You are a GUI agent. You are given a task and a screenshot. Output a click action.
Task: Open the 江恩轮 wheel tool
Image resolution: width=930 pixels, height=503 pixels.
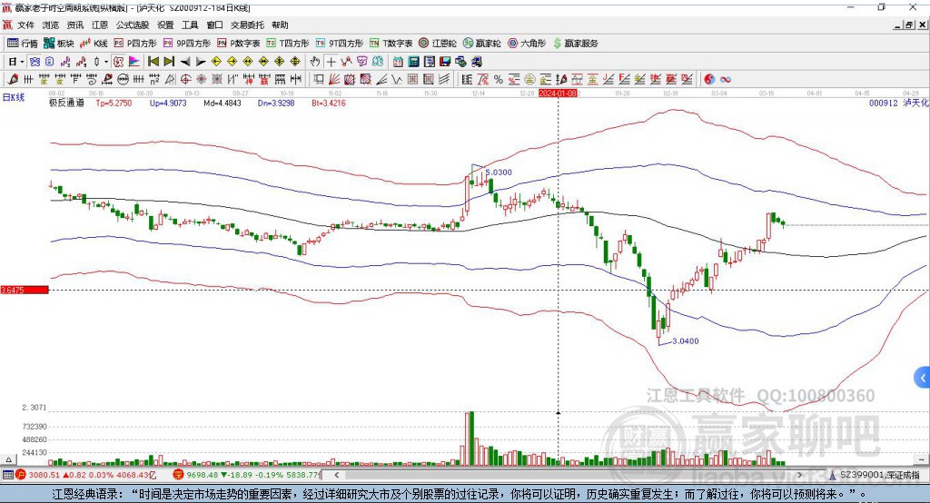438,44
